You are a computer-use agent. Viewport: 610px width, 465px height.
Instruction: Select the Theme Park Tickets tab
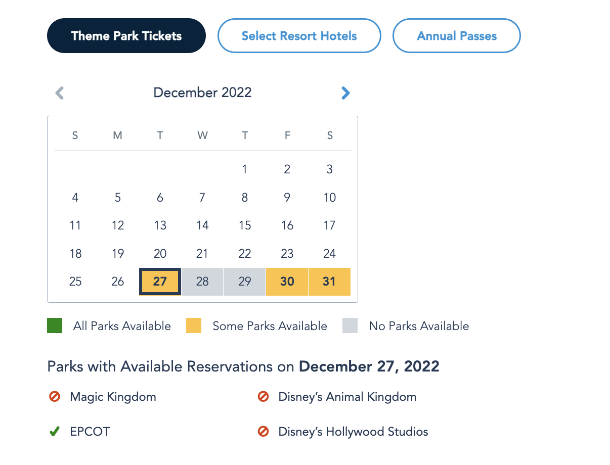click(126, 36)
